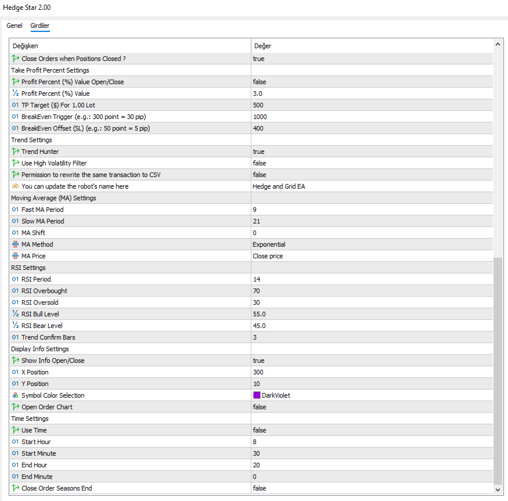Click the robot name string icon

coord(15,186)
